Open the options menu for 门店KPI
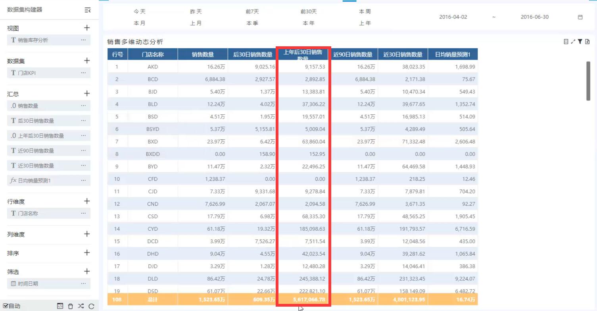 pyautogui.click(x=83, y=73)
